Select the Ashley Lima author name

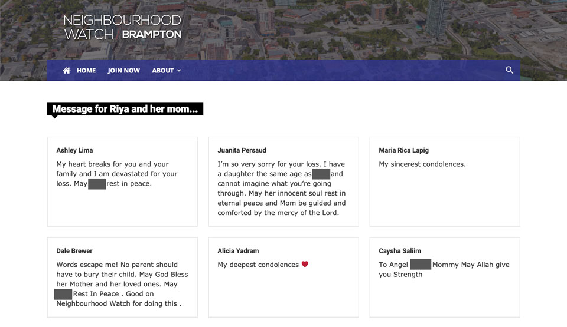click(74, 150)
